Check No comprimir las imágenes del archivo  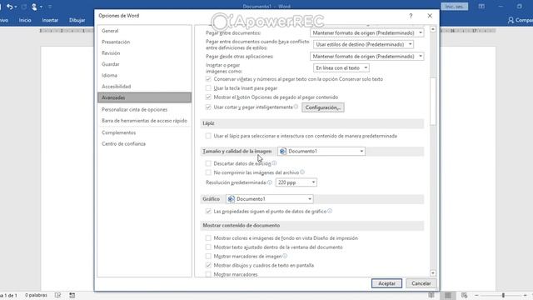point(208,172)
